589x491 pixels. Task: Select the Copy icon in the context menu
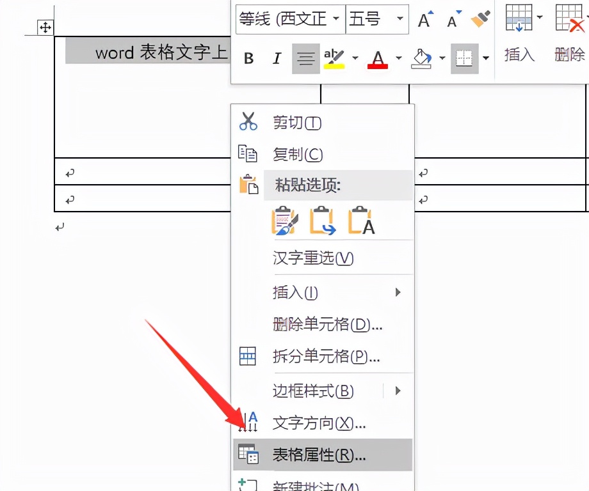pyautogui.click(x=248, y=154)
